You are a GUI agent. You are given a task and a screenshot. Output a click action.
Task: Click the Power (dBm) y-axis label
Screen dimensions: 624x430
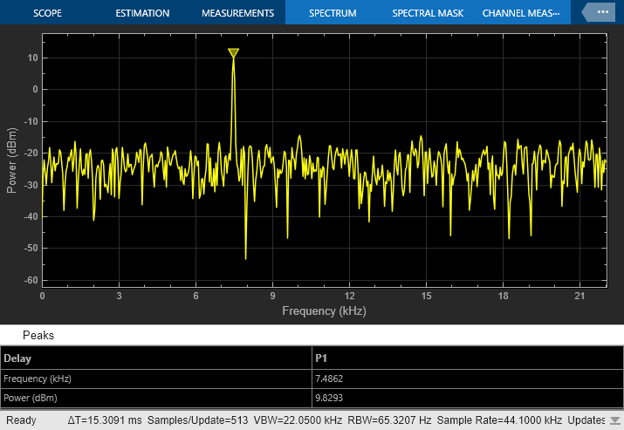coord(11,160)
